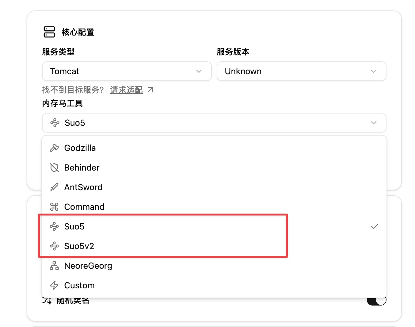Expand the 服务版本 Unknown dropdown
The height and width of the screenshot is (327, 415).
point(302,71)
